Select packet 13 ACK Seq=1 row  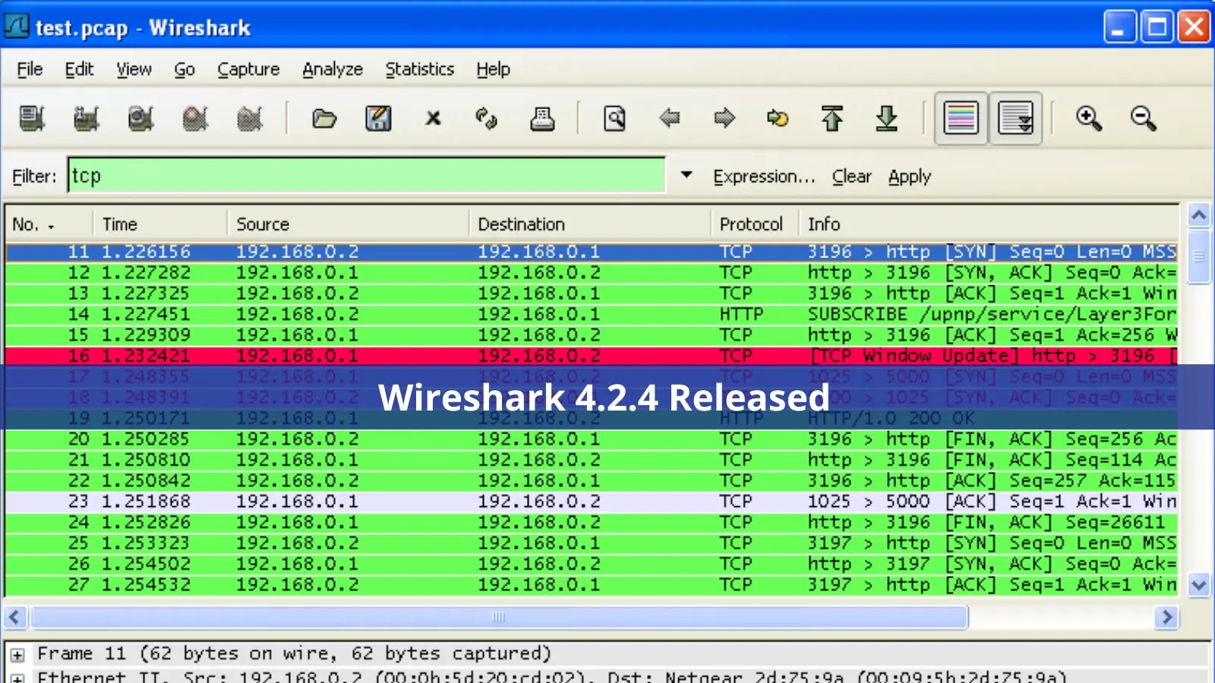592,294
